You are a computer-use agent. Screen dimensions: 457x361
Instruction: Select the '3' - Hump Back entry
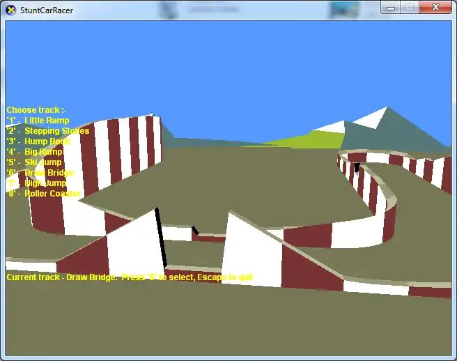pyautogui.click(x=38, y=141)
